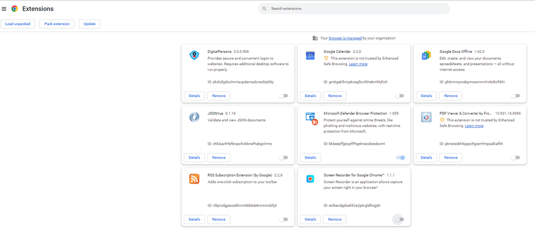The width and height of the screenshot is (535, 242).
Task: Click the Update button
Action: tap(89, 24)
